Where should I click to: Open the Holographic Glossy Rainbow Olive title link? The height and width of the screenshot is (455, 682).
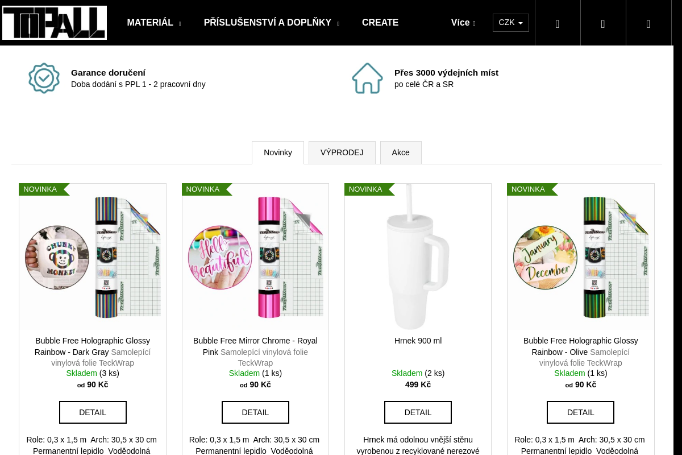[x=580, y=346]
